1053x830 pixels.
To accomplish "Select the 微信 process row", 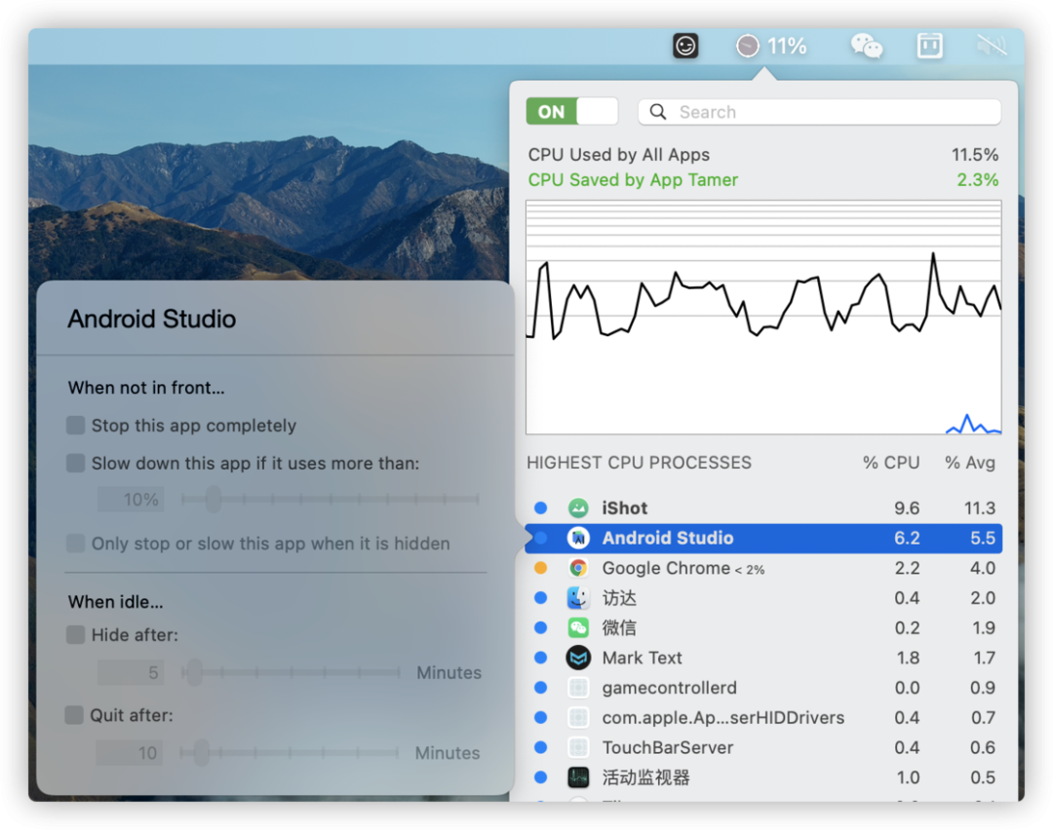I will [x=763, y=628].
